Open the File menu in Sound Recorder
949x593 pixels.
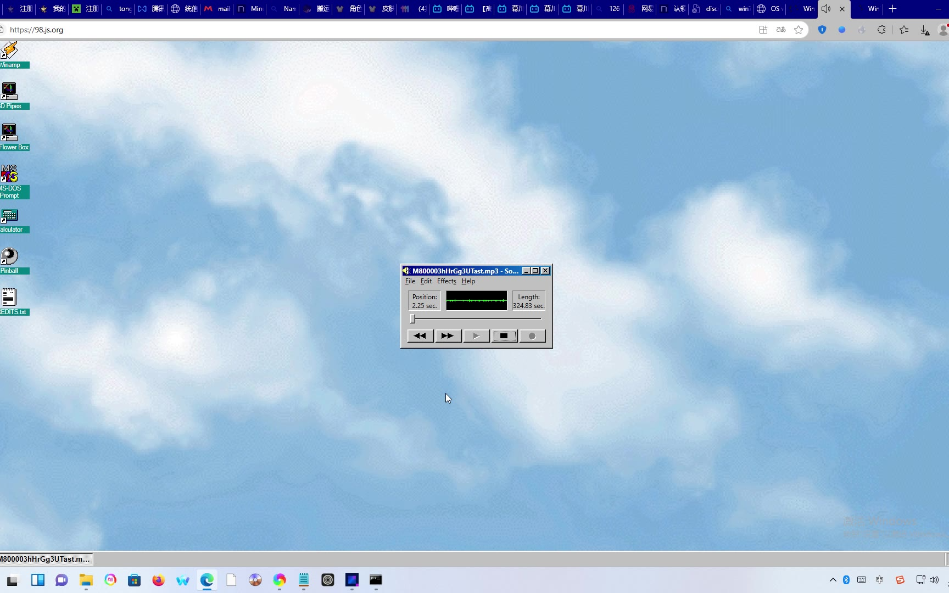point(410,281)
